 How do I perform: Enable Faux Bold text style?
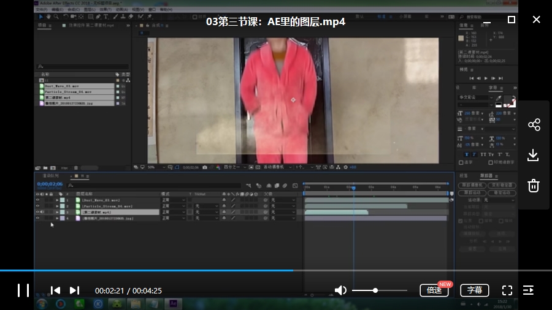click(467, 154)
